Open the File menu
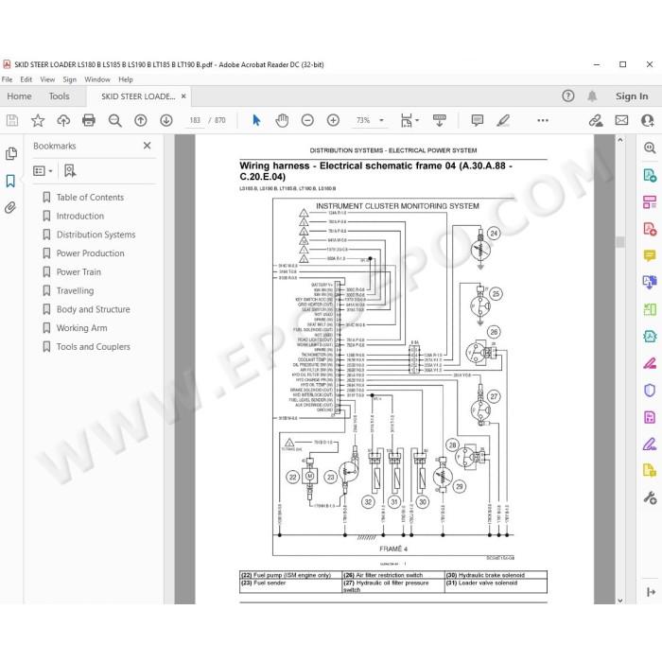Image resolution: width=662 pixels, height=662 pixels. click(8, 79)
